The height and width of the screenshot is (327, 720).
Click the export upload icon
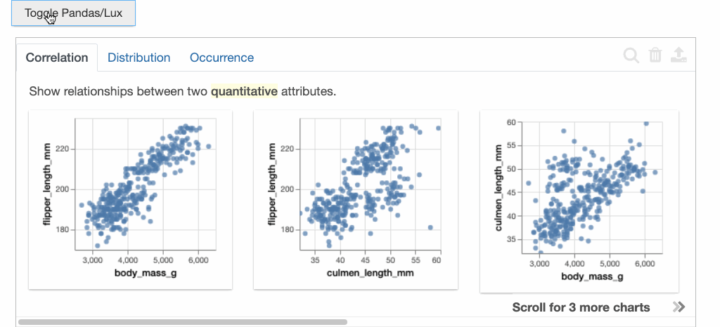pos(679,56)
